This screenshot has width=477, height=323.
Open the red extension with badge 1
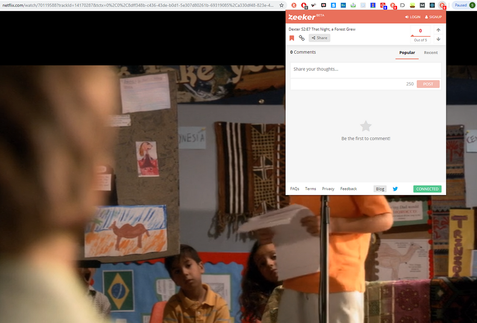coord(304,6)
